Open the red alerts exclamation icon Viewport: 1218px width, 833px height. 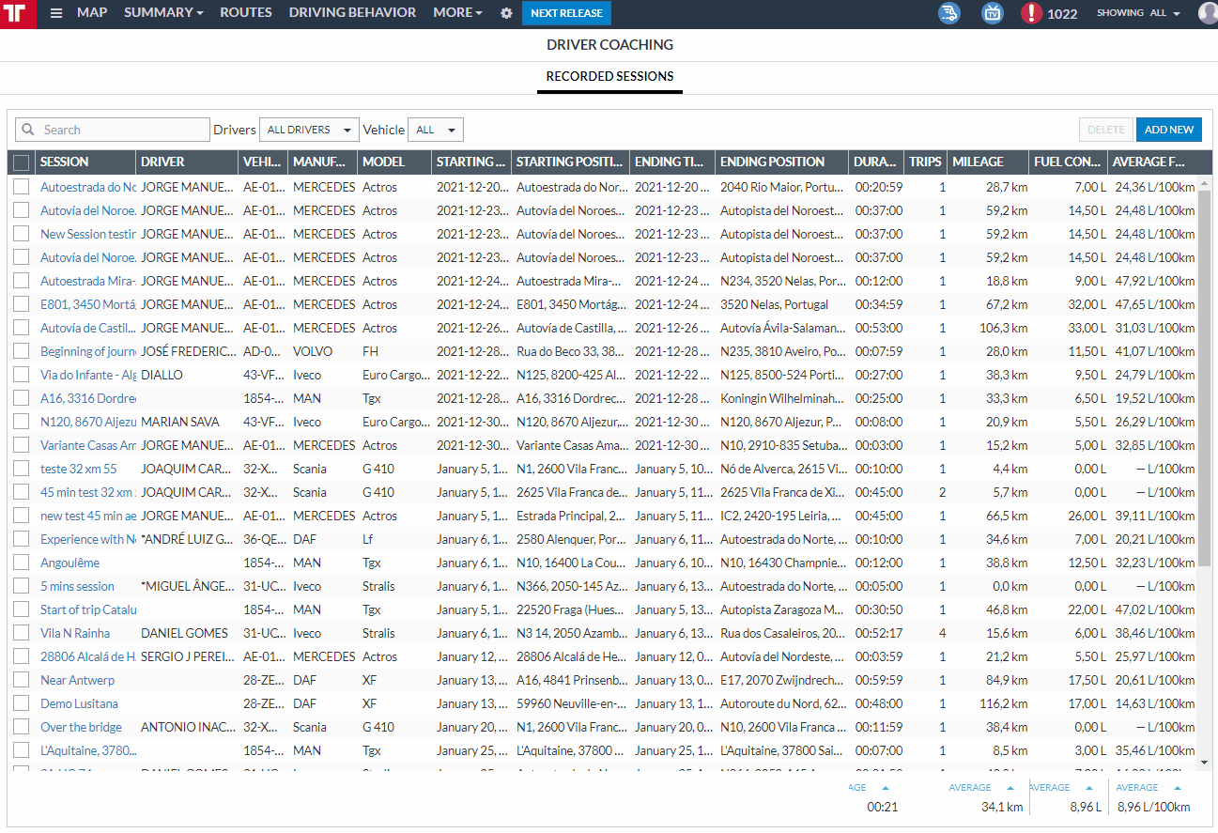(1031, 13)
